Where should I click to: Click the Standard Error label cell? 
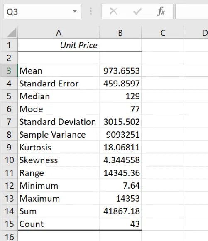59,83
